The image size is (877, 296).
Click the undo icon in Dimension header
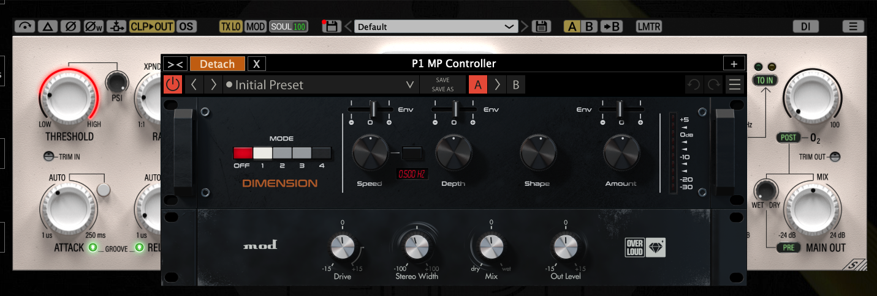point(694,84)
